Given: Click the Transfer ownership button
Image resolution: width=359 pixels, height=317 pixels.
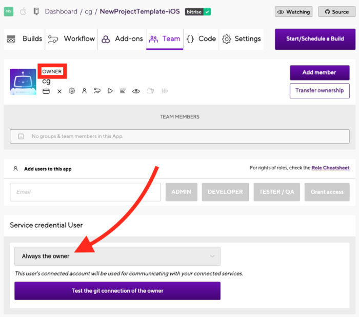Looking at the screenshot, I should [x=320, y=91].
